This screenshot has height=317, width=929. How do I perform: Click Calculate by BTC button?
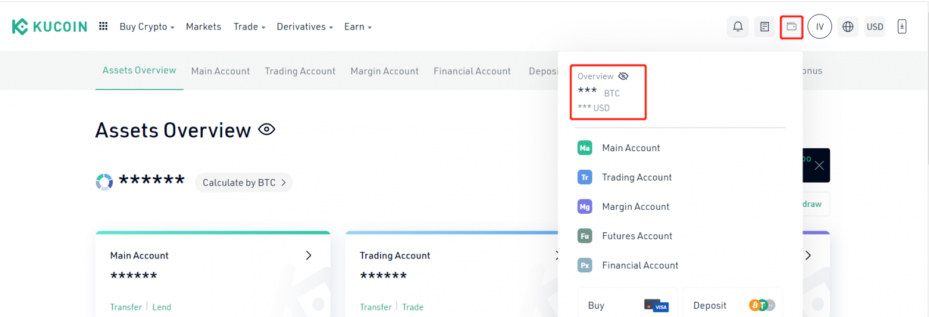pyautogui.click(x=244, y=183)
